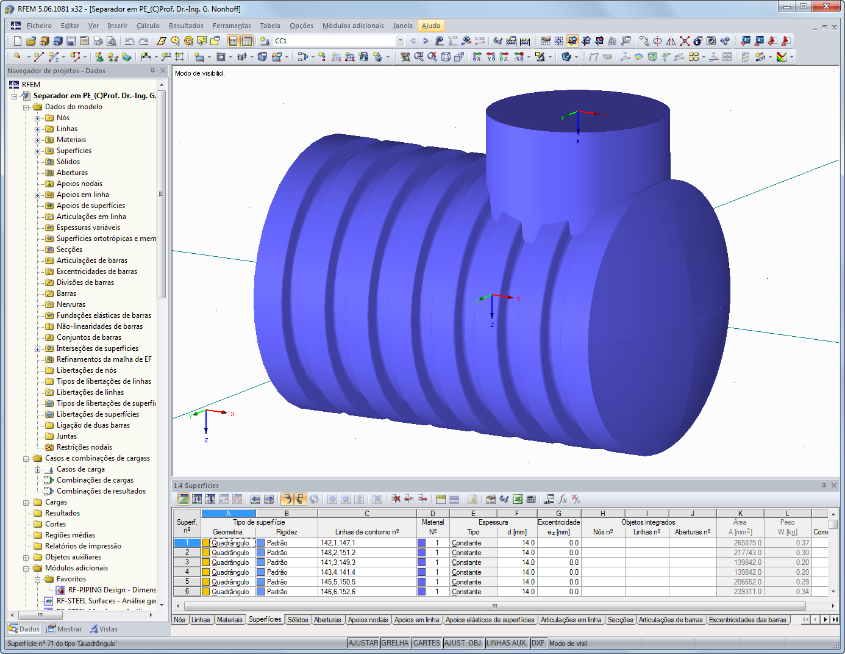
Task: Click the isometric wireframe cube view icon
Action: [446, 57]
